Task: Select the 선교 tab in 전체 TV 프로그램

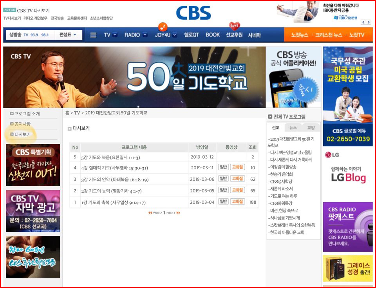Action: pos(275,128)
